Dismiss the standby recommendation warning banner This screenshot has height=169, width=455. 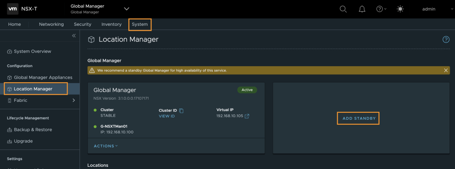pyautogui.click(x=446, y=70)
